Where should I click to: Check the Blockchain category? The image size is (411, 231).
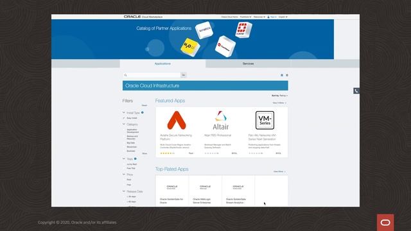pos(125,147)
